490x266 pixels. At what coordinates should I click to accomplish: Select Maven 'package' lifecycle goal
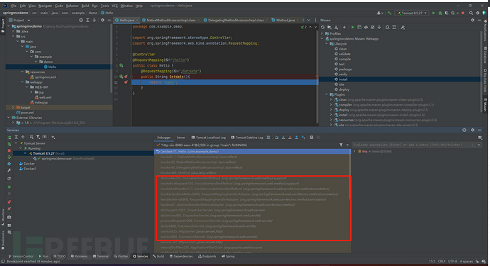[x=345, y=70]
